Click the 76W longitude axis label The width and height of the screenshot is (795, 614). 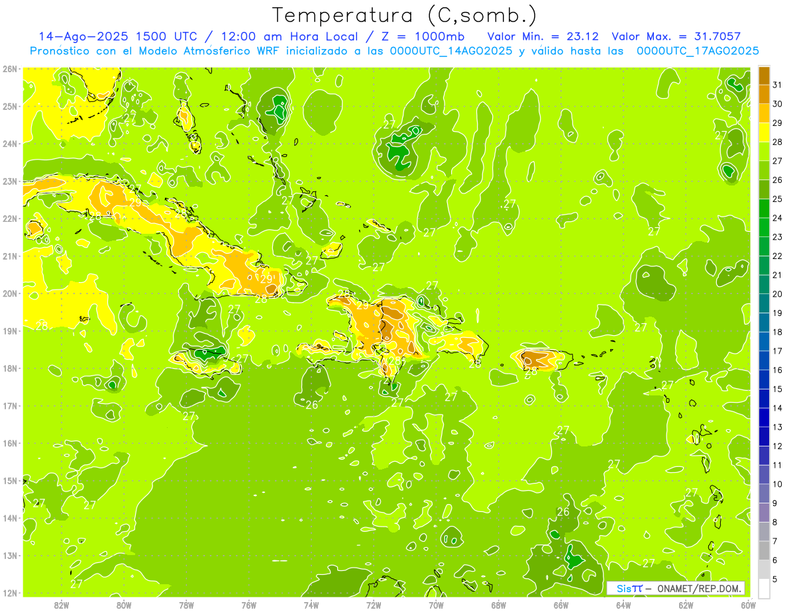coord(248,605)
